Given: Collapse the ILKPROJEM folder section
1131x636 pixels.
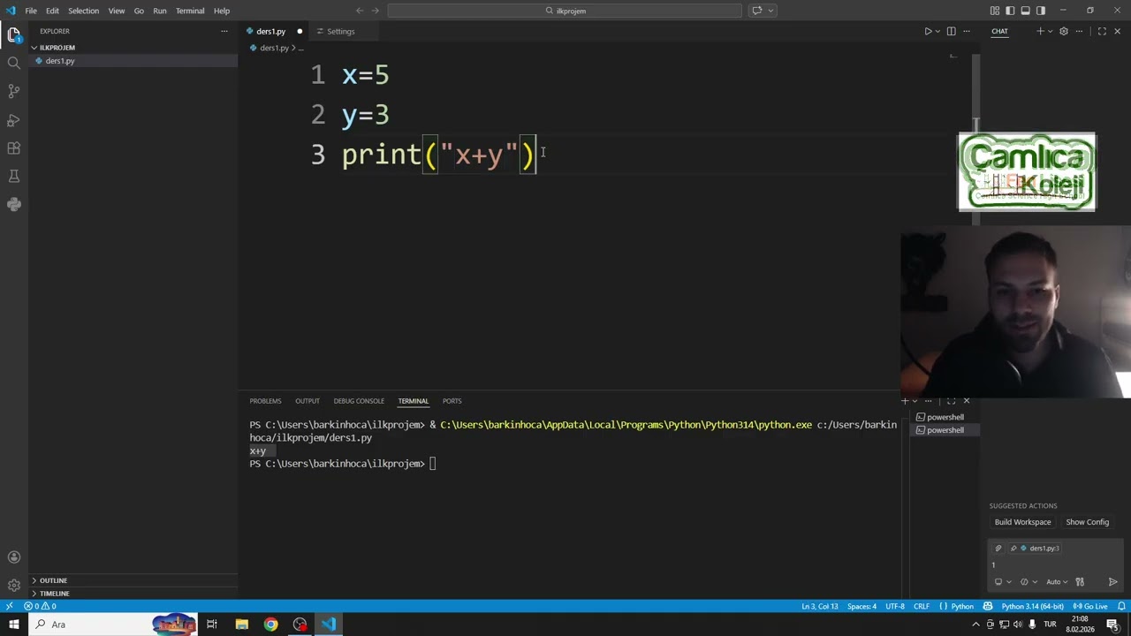Looking at the screenshot, I should (x=133, y=47).
